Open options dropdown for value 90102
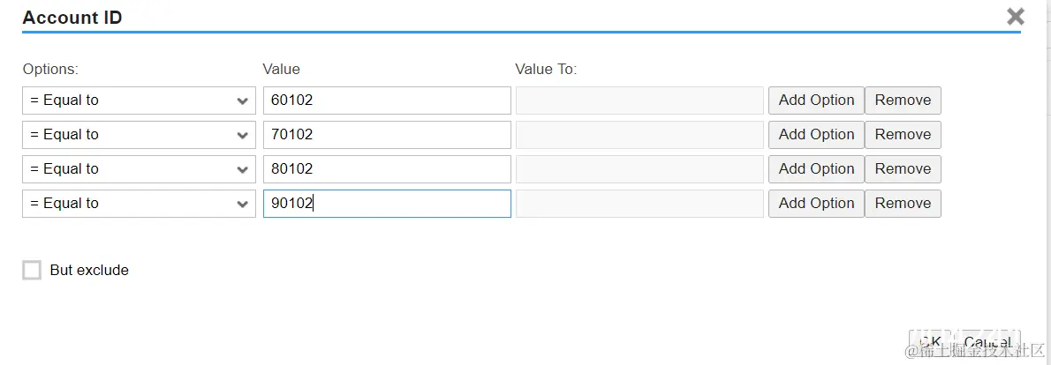The image size is (1051, 365). [139, 204]
